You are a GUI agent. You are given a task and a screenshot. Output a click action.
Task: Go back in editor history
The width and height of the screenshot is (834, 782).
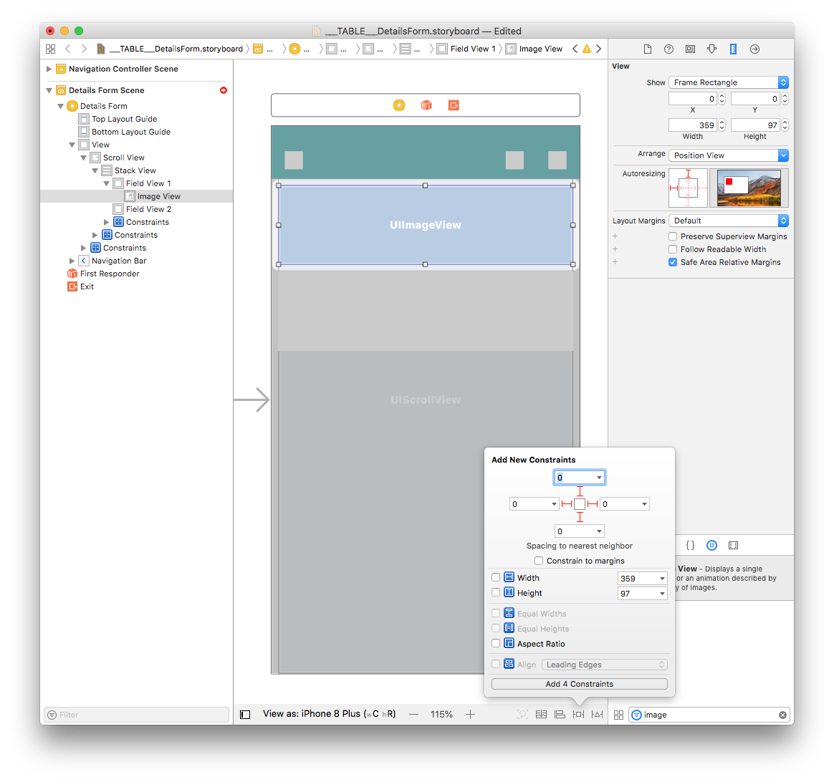tap(67, 49)
